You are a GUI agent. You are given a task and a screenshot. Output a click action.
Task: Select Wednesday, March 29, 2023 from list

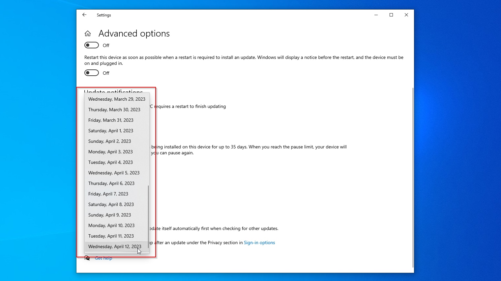coord(117,99)
